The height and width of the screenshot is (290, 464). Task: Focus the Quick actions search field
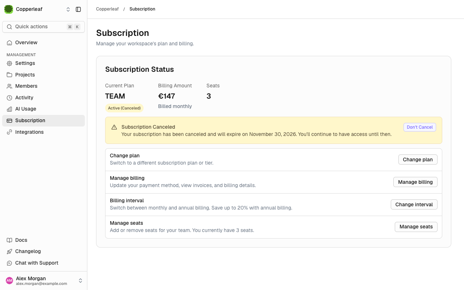point(43,27)
